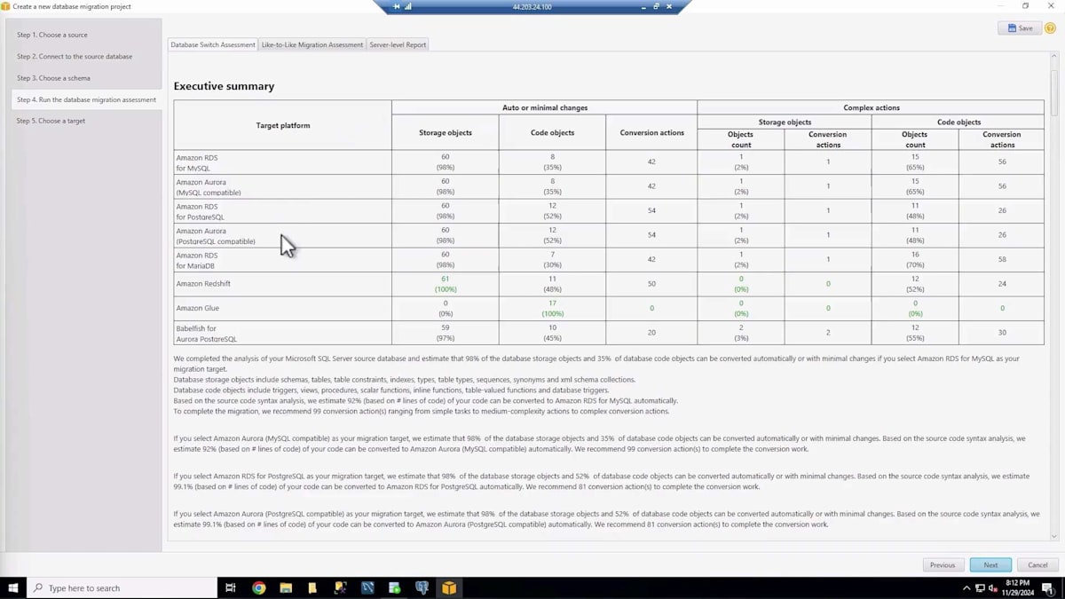The height and width of the screenshot is (599, 1065).
Task: Select Step 4. Run the database migration assessment
Action: [87, 99]
